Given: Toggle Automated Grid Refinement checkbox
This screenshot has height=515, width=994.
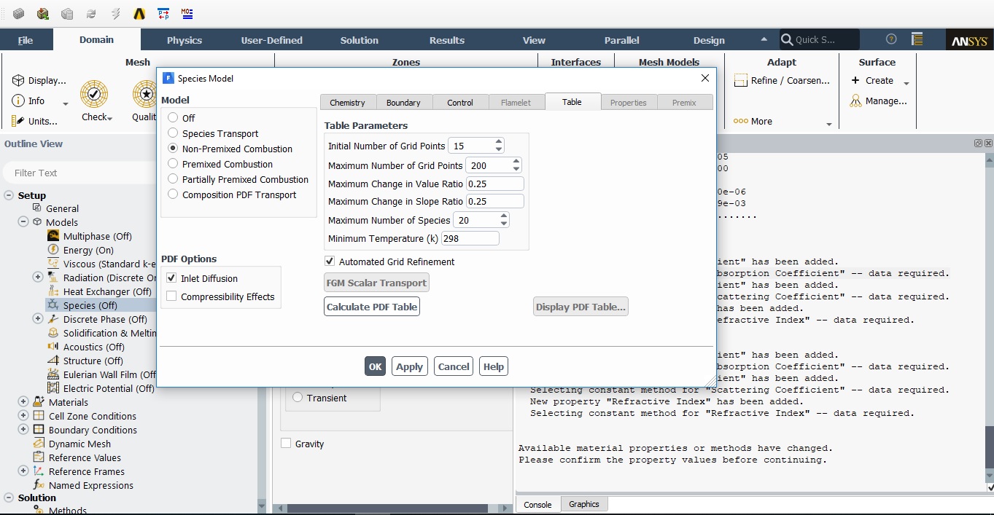Looking at the screenshot, I should 330,261.
